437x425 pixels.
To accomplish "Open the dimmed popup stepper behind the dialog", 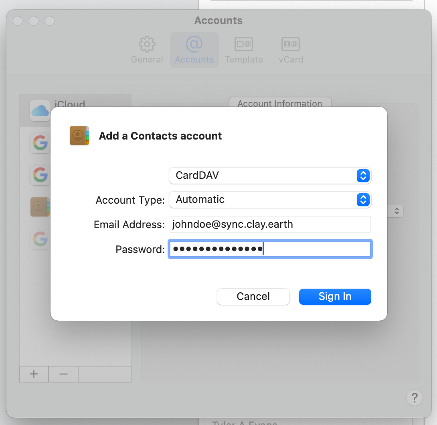I will tap(397, 211).
